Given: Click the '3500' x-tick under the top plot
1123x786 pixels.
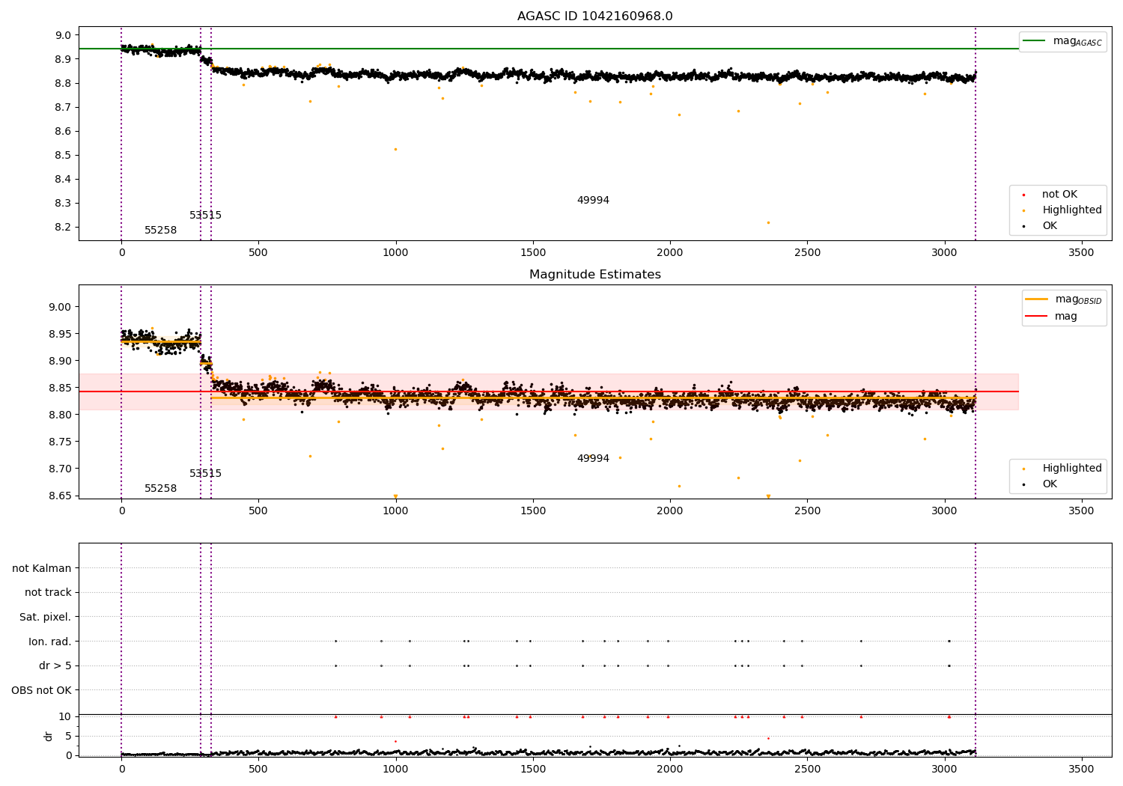Looking at the screenshot, I should coord(1082,253).
